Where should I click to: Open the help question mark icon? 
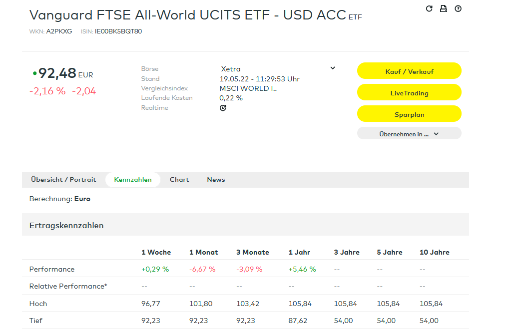[458, 8]
